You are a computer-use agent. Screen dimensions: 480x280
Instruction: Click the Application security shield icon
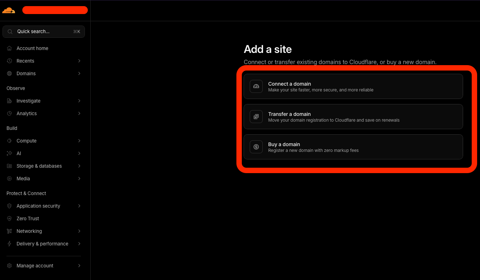point(10,206)
